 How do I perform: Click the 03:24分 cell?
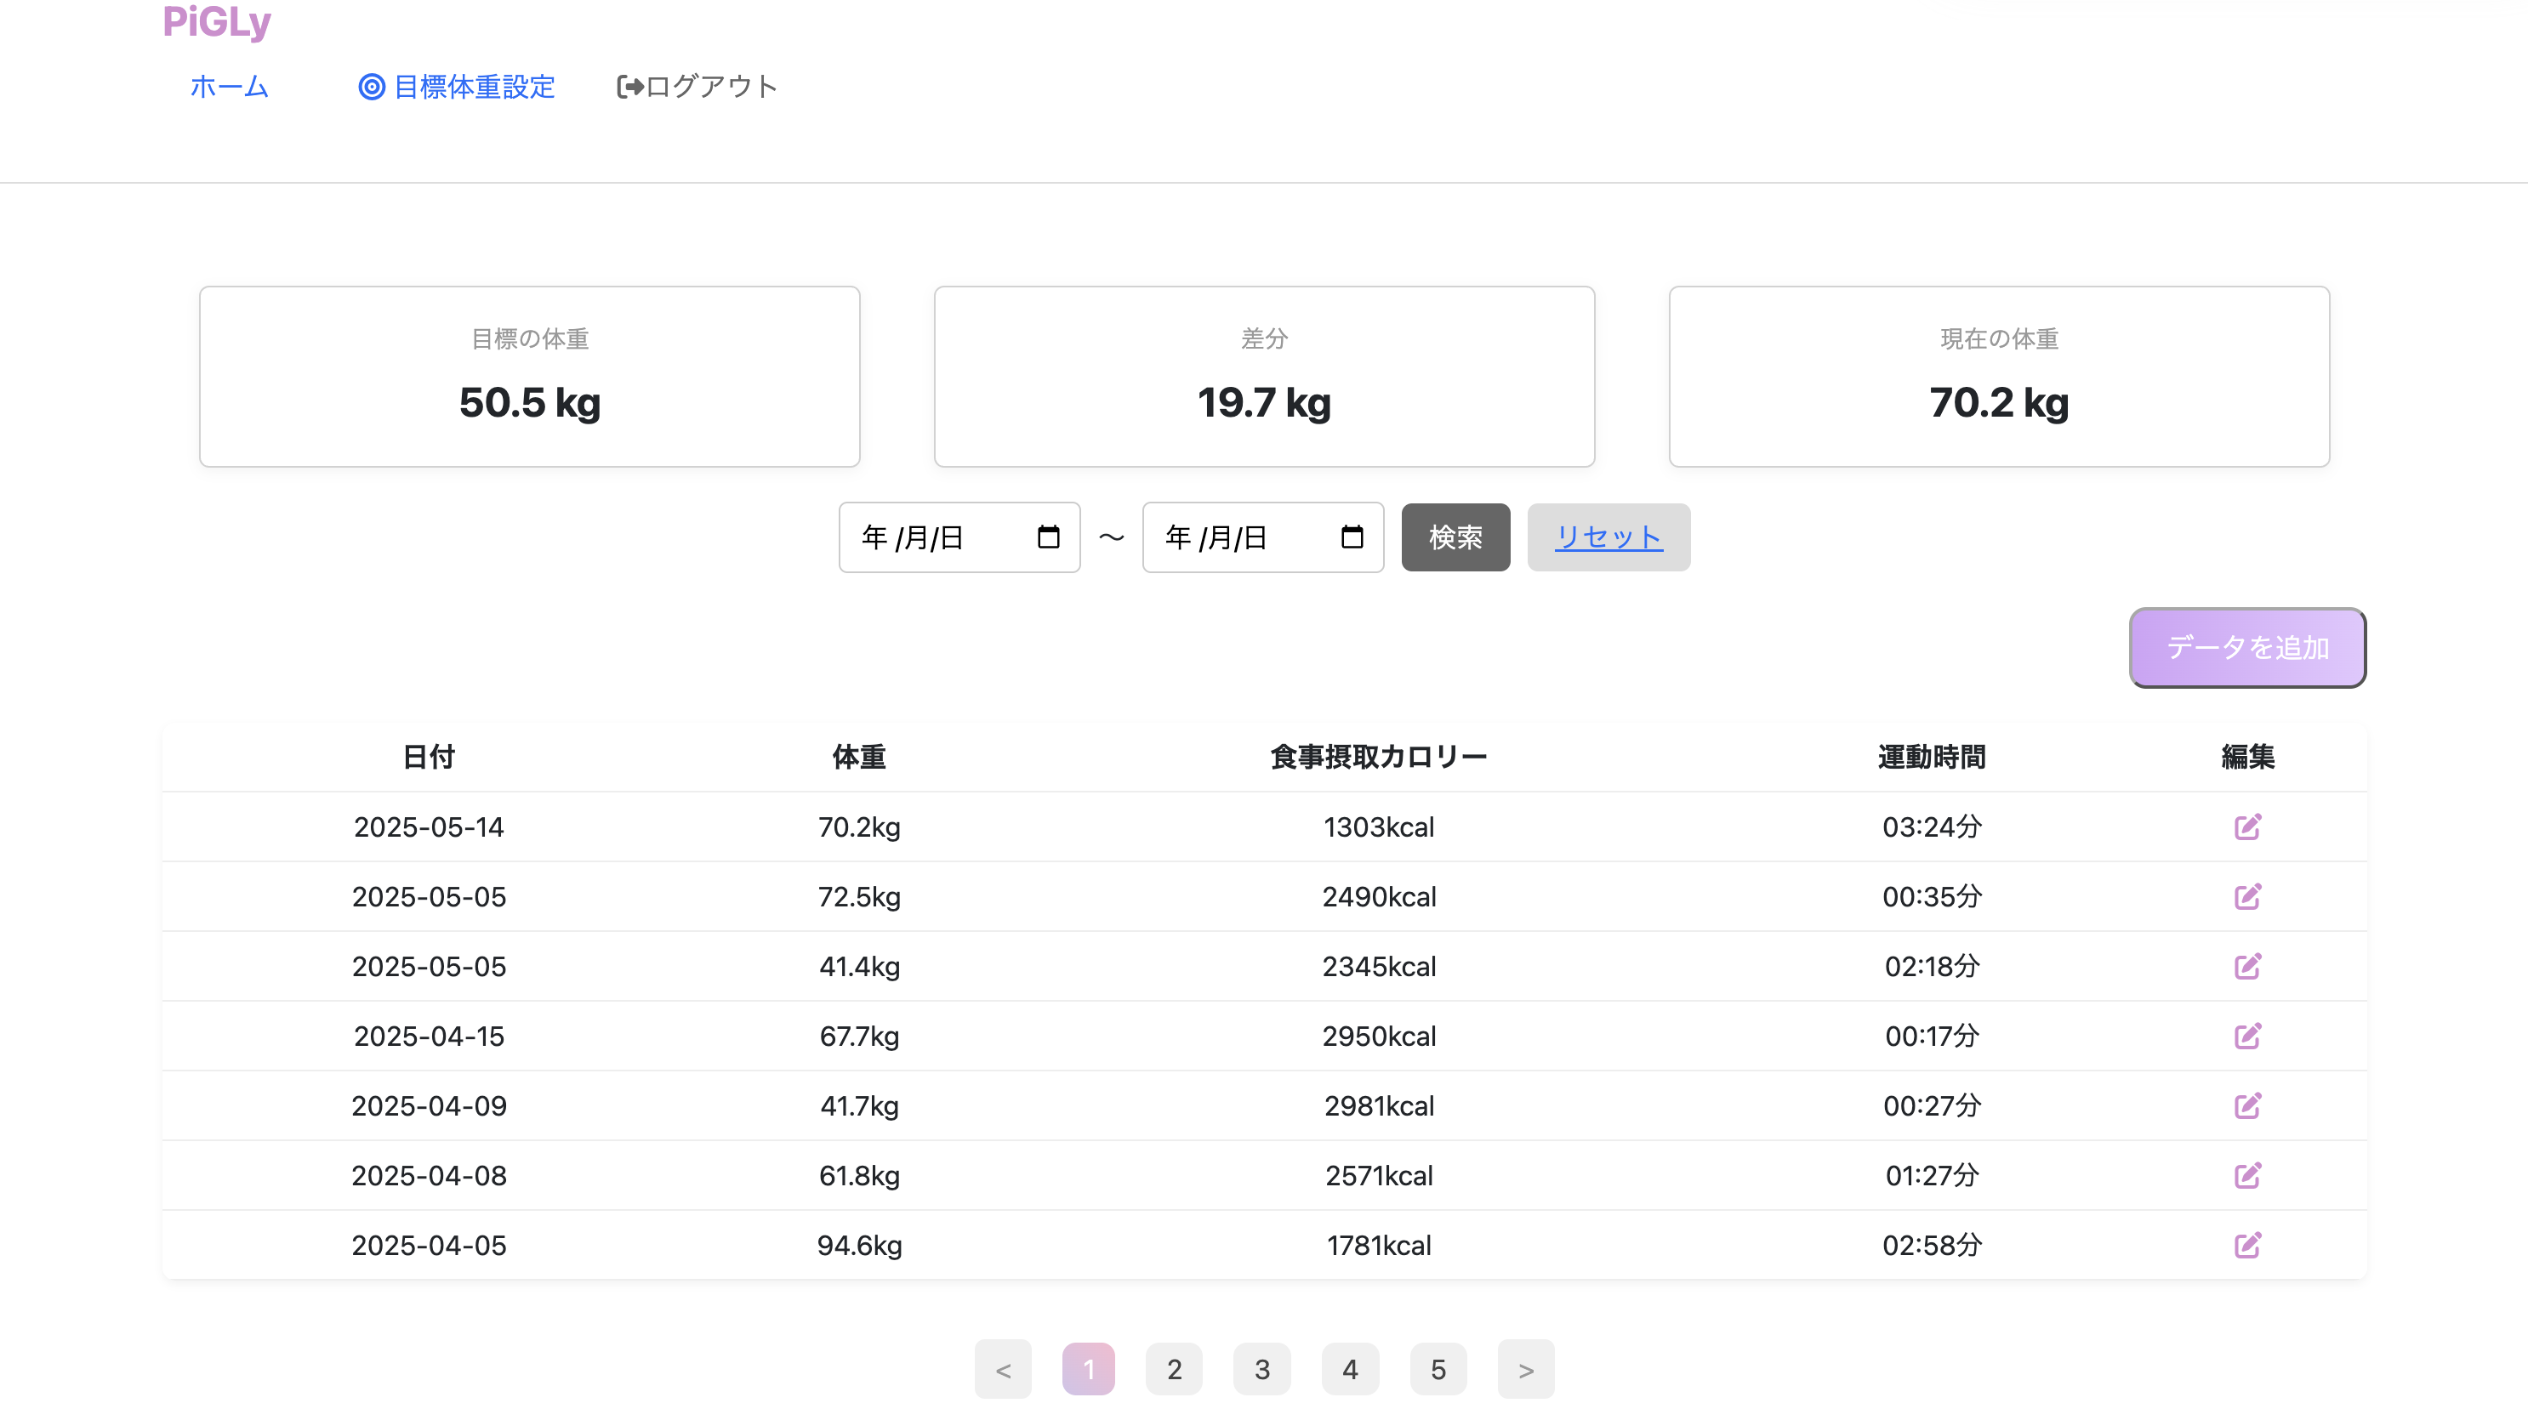tap(1933, 827)
